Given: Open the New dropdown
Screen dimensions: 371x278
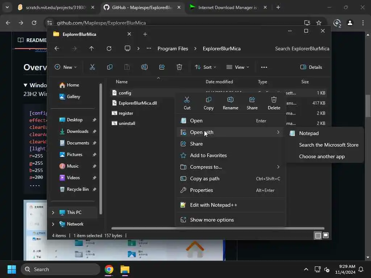Looking at the screenshot, I should click(x=66, y=67).
